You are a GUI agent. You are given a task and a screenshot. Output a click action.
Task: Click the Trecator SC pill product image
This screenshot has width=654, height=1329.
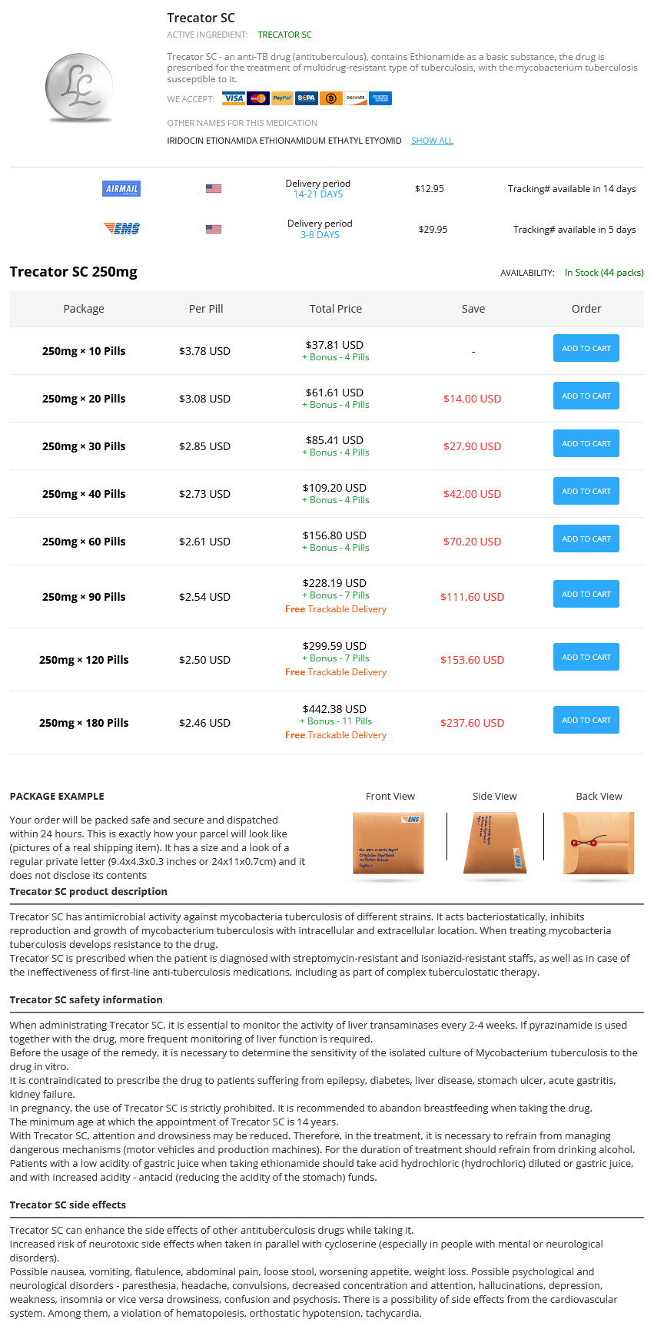coord(79,88)
